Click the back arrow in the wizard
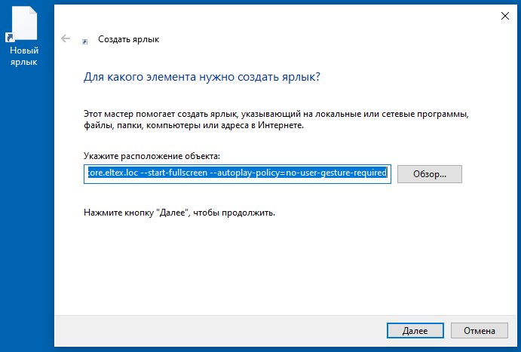The height and width of the screenshot is (352, 521). tap(66, 39)
